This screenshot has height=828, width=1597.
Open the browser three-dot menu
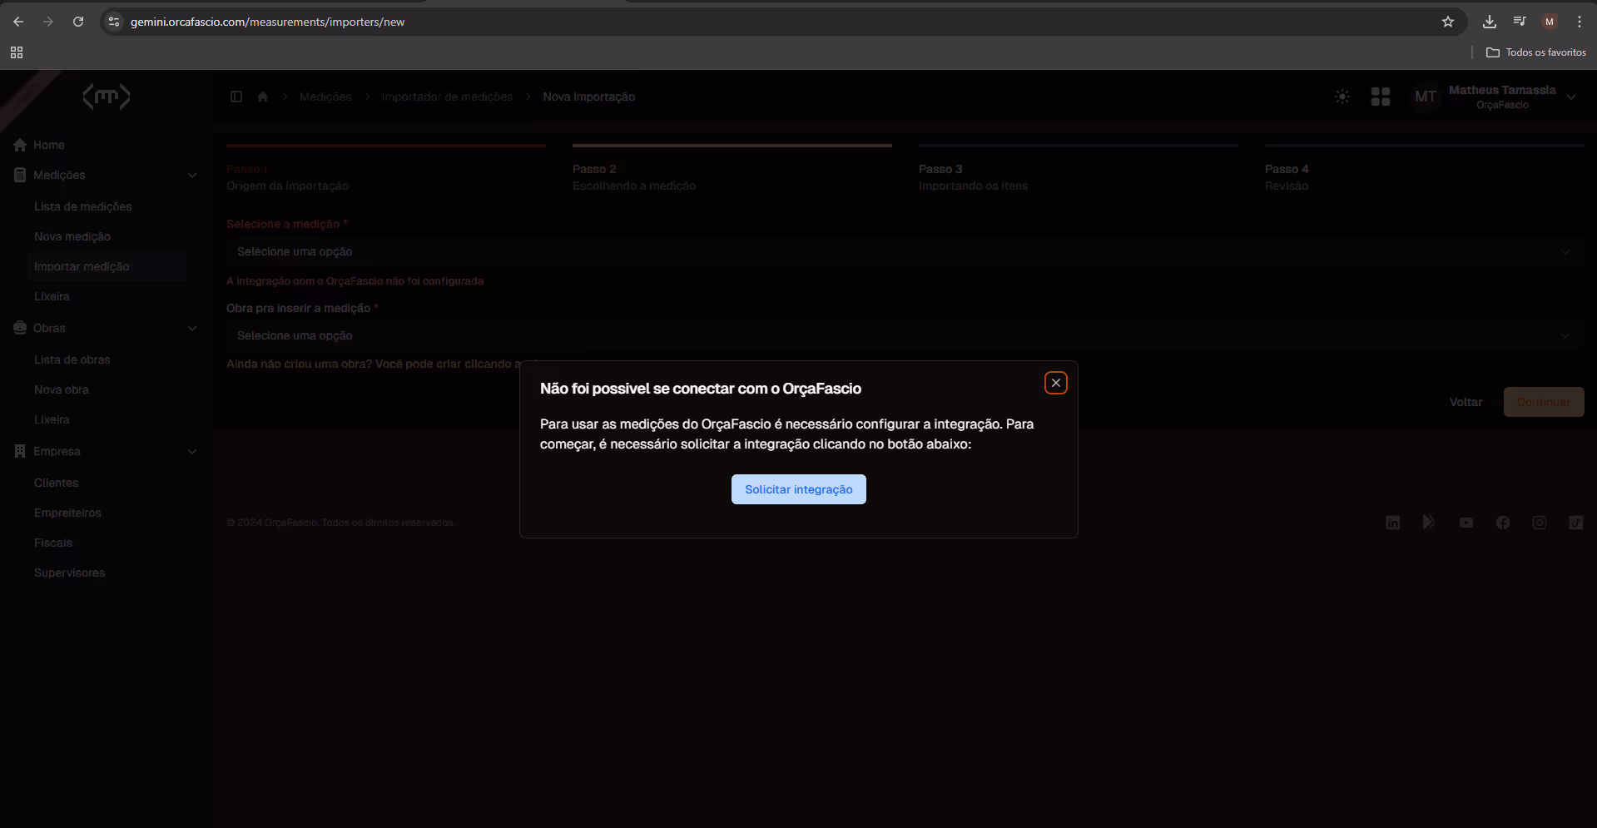(1580, 22)
